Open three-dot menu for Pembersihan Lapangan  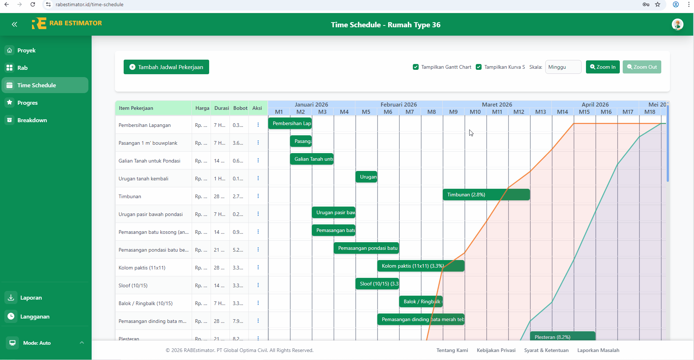[258, 125]
